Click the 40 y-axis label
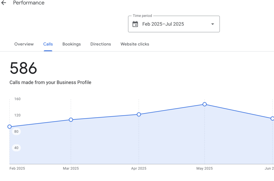 pos(16,148)
